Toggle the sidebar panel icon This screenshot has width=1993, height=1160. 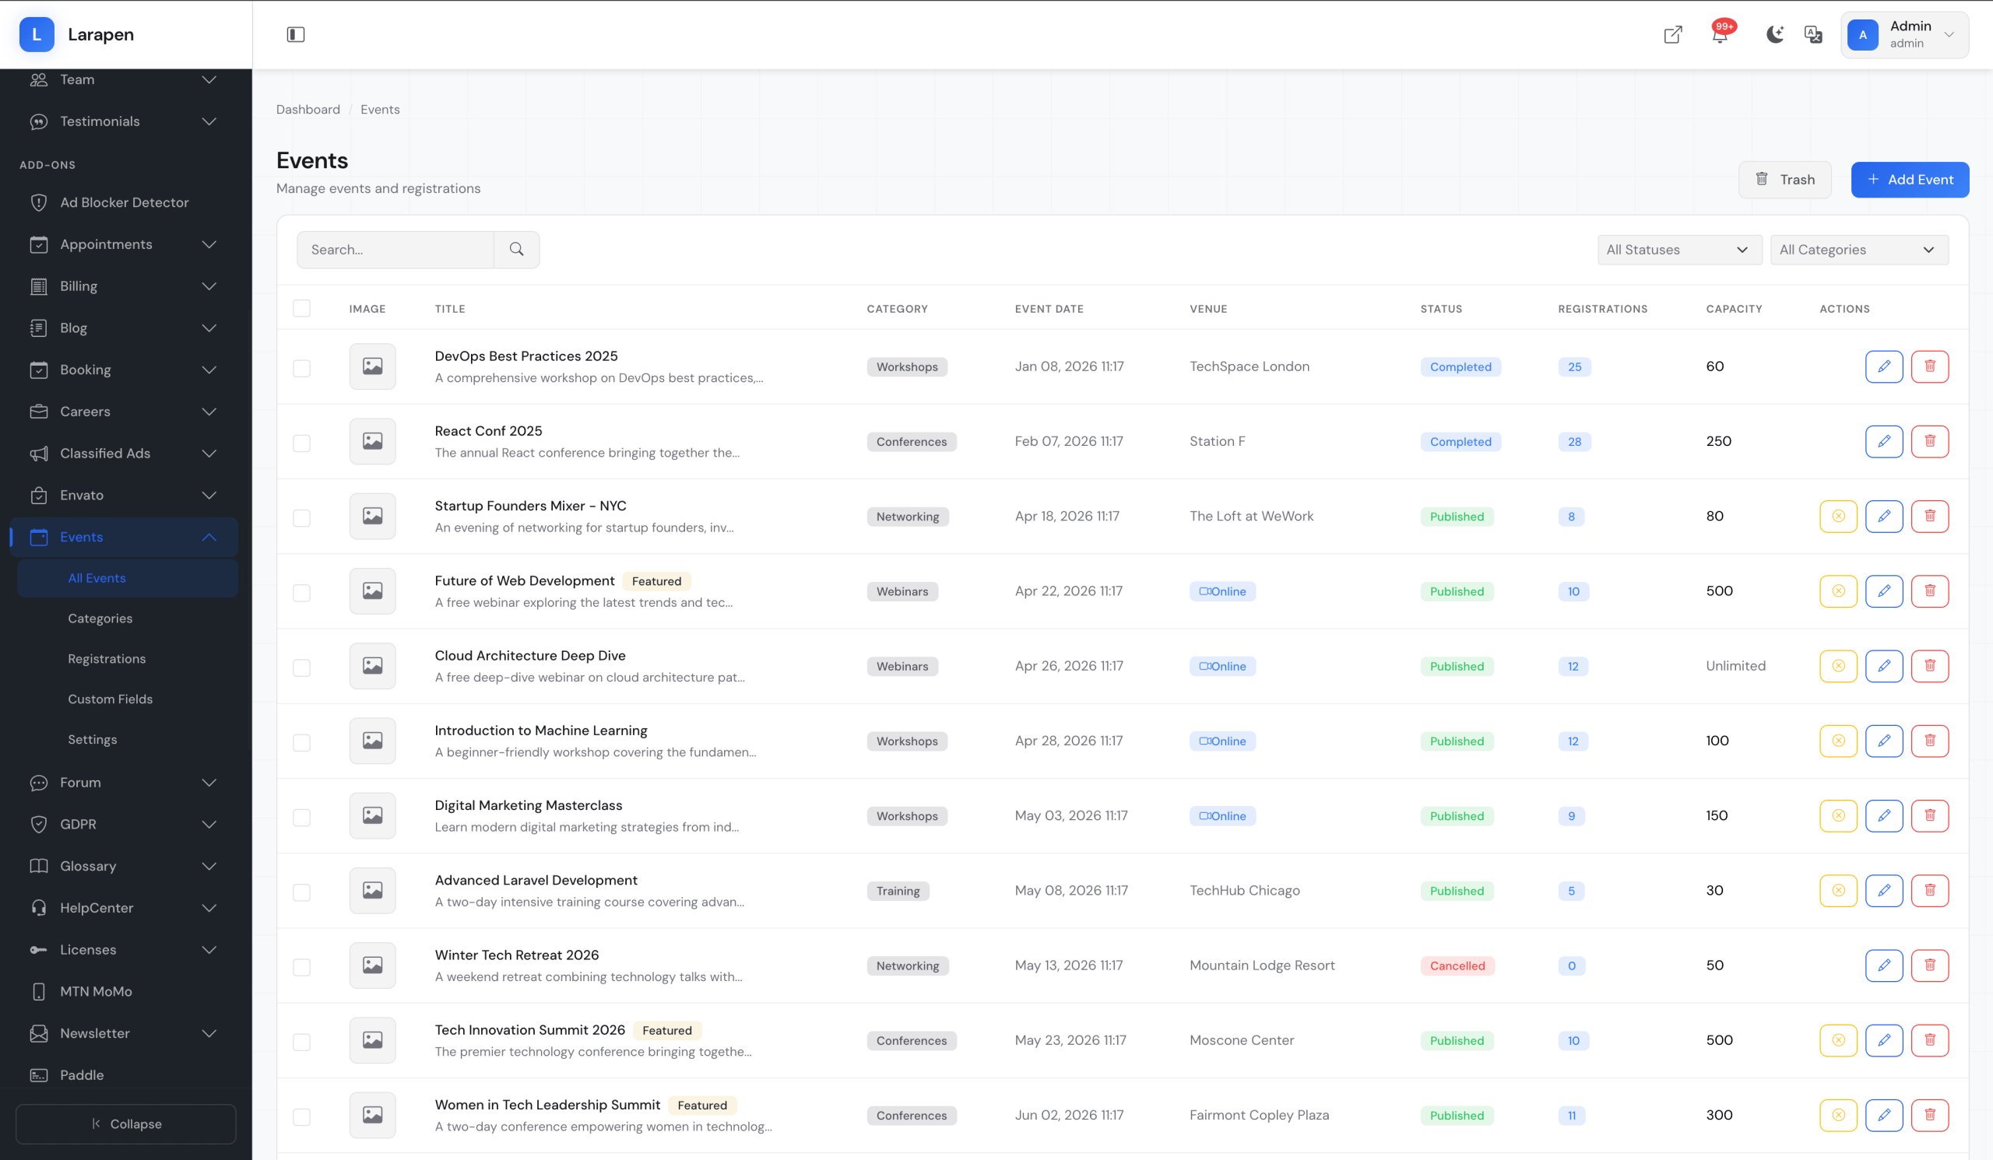295,34
